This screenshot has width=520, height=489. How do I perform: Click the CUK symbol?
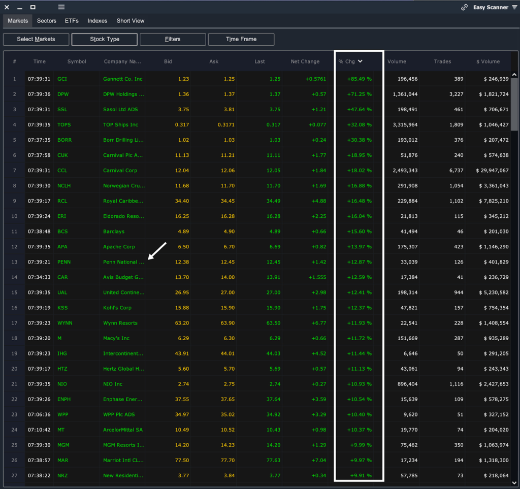(62, 155)
